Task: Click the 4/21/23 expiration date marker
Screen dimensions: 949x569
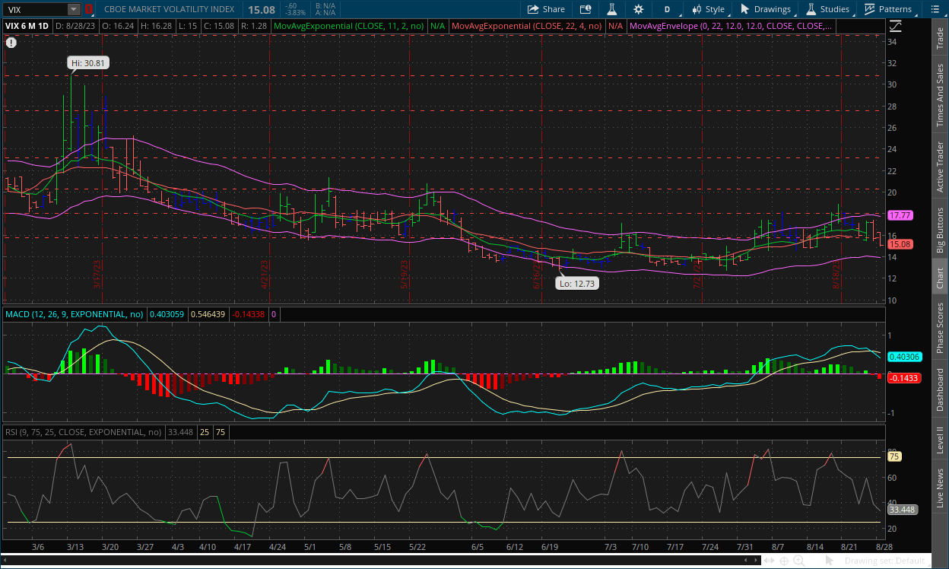Action: point(266,275)
